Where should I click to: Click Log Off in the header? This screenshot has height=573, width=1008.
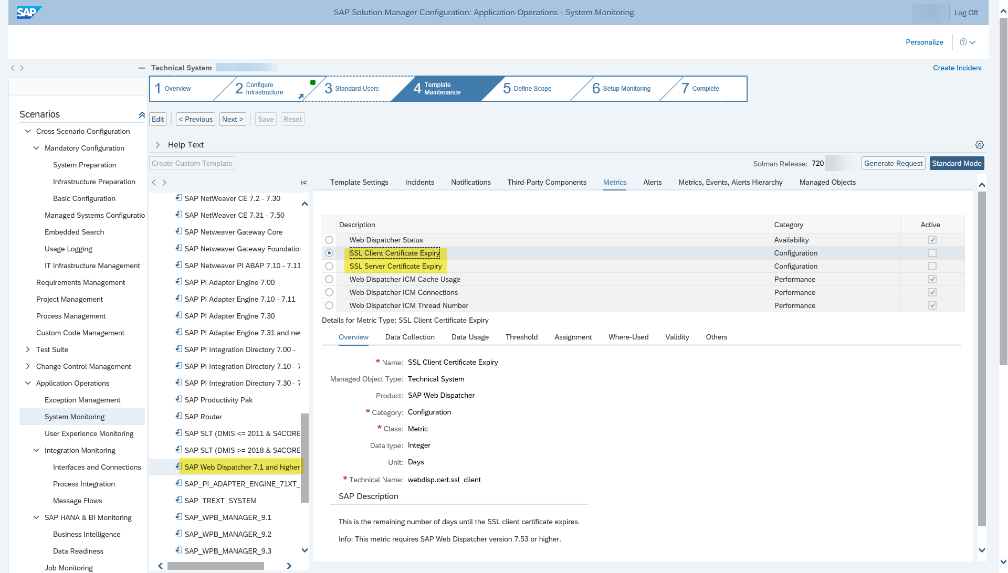(x=966, y=13)
